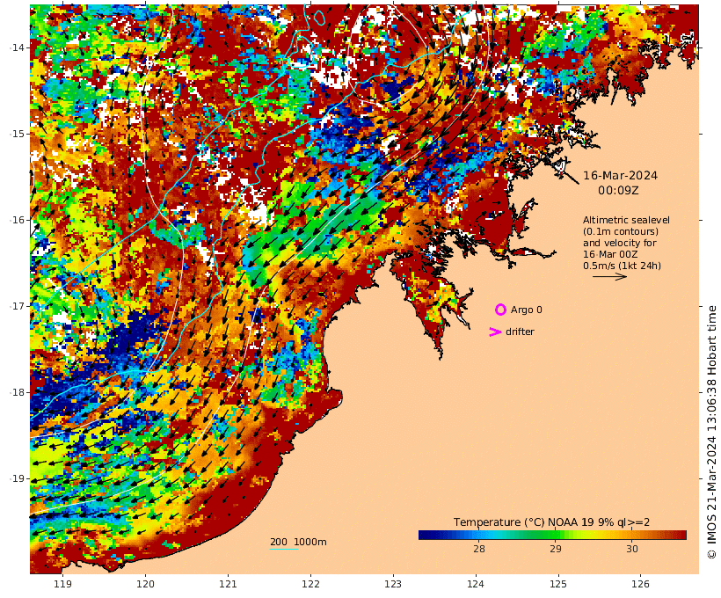This screenshot has width=721, height=598.
Task: Click the '29' label on temperature scale
Action: 556,549
